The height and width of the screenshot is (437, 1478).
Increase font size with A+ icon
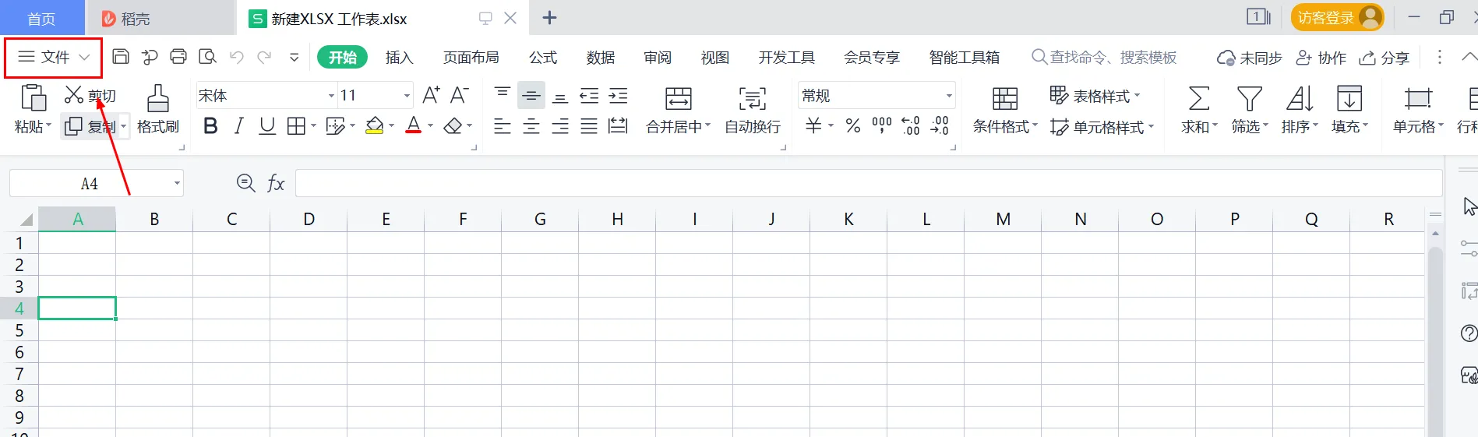[431, 95]
